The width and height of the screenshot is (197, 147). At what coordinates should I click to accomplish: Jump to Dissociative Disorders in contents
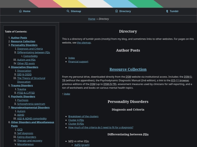tap(24, 67)
